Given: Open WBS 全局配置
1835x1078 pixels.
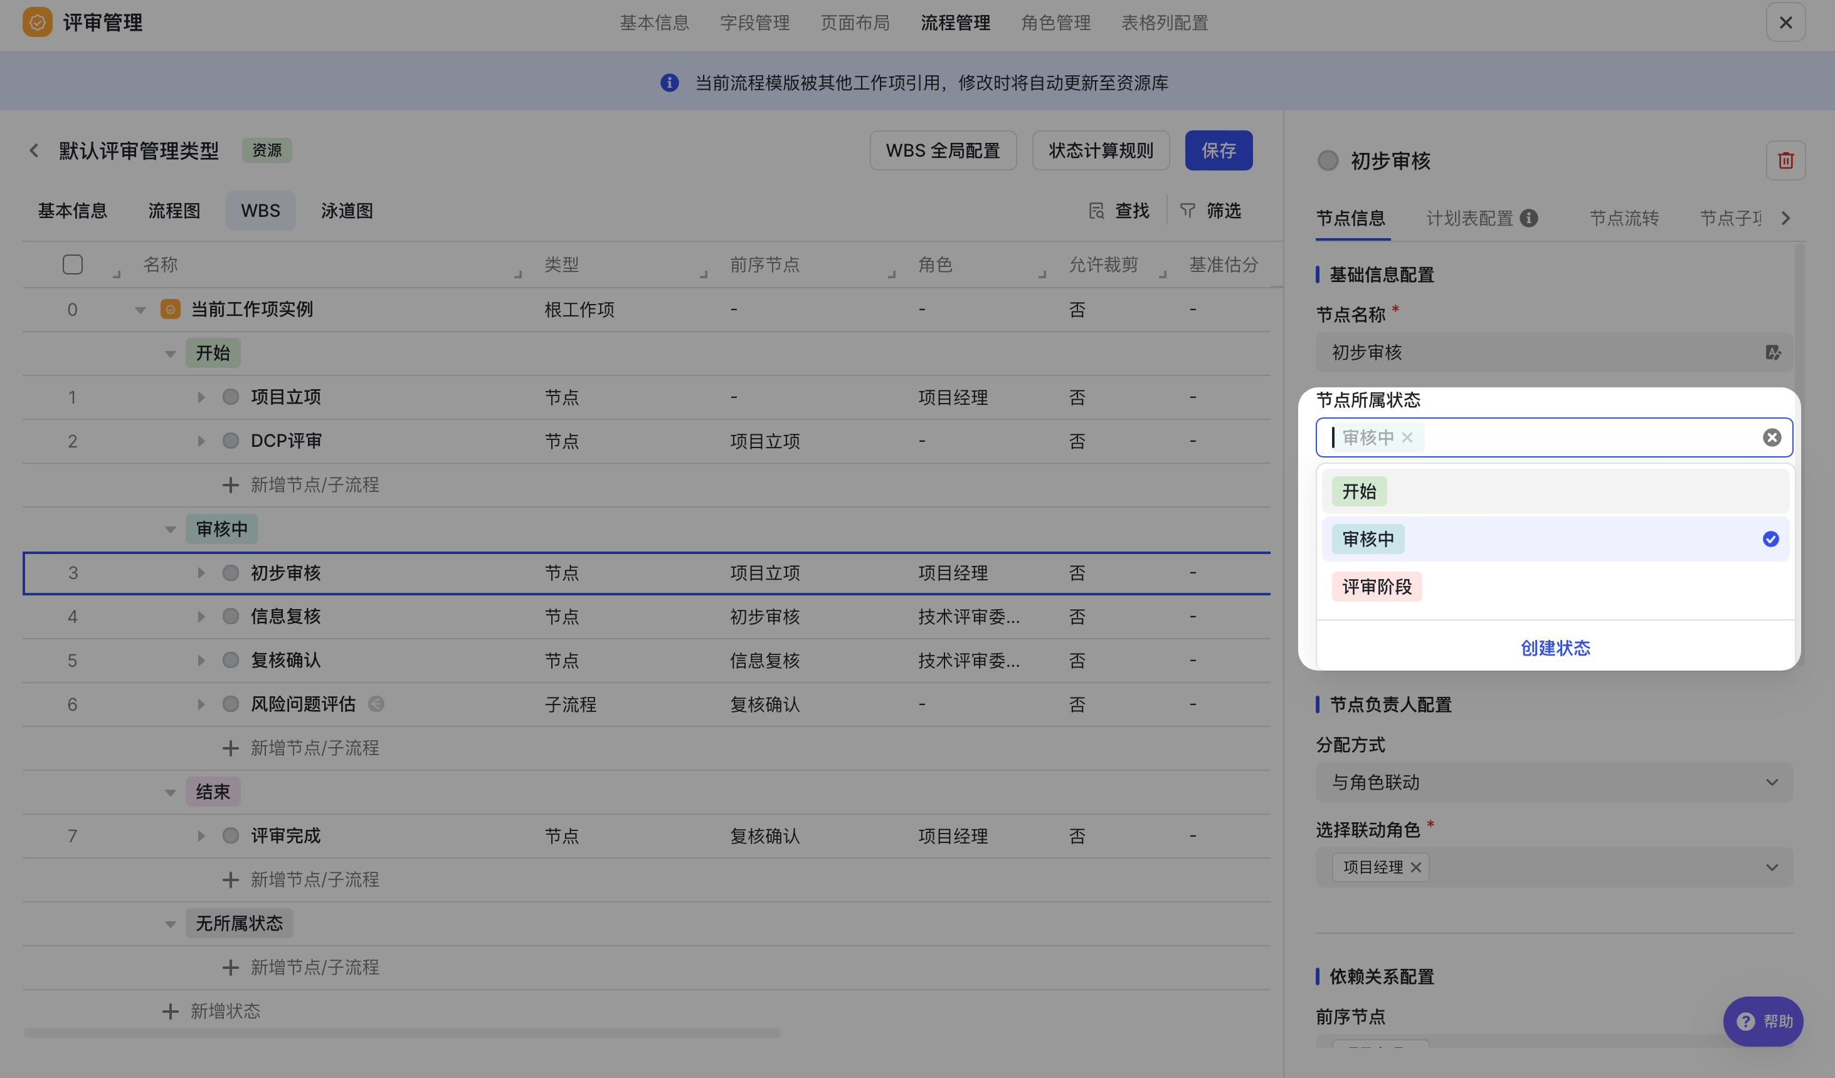Looking at the screenshot, I should click(x=942, y=150).
